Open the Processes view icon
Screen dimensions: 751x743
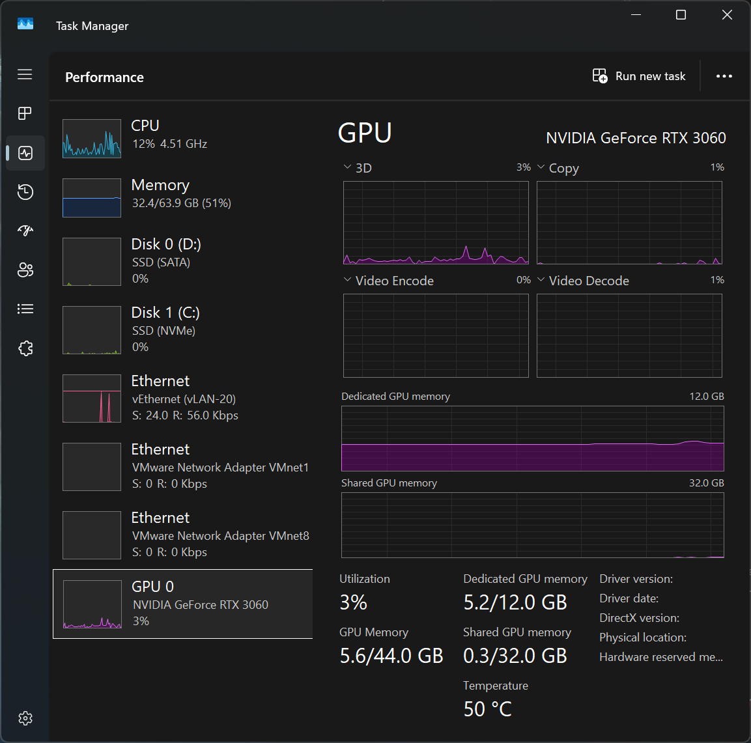pyautogui.click(x=25, y=113)
